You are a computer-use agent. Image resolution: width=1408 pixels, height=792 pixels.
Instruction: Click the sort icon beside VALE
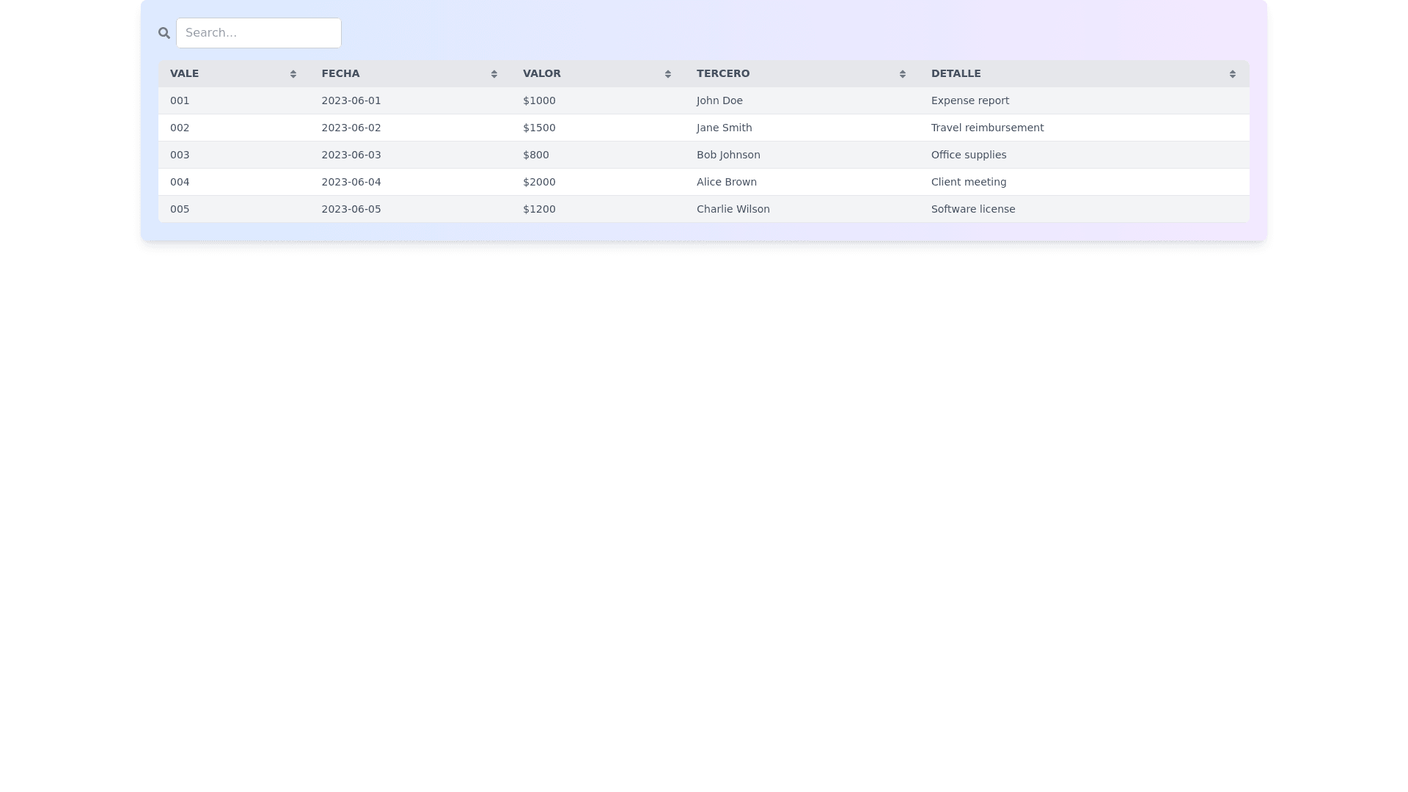293,73
